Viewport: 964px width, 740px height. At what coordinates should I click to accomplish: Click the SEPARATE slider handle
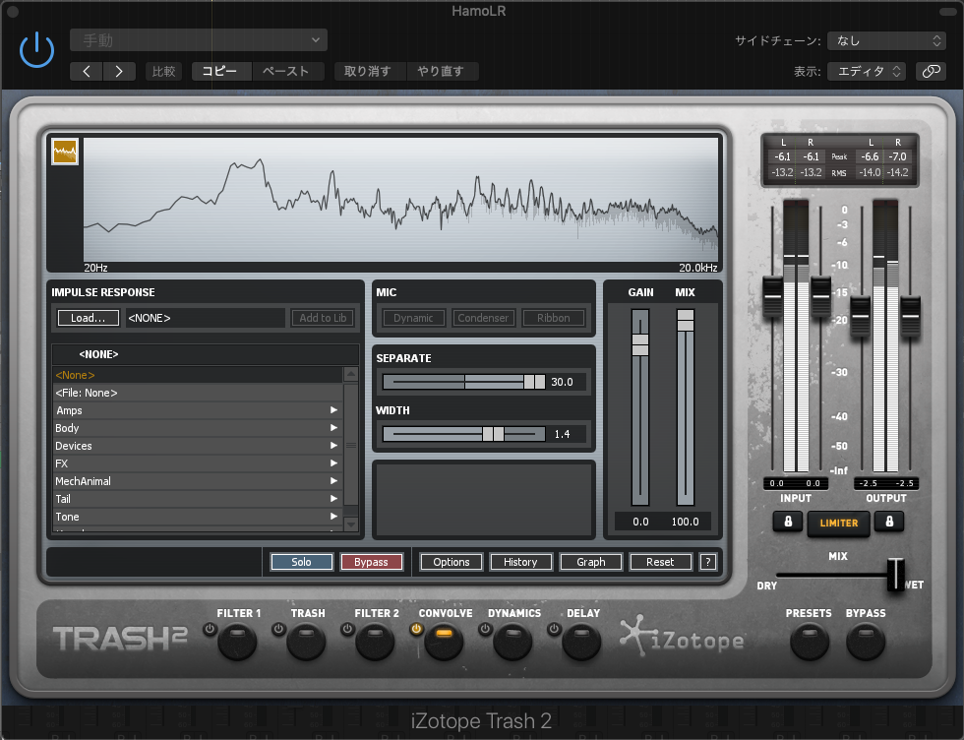point(534,382)
